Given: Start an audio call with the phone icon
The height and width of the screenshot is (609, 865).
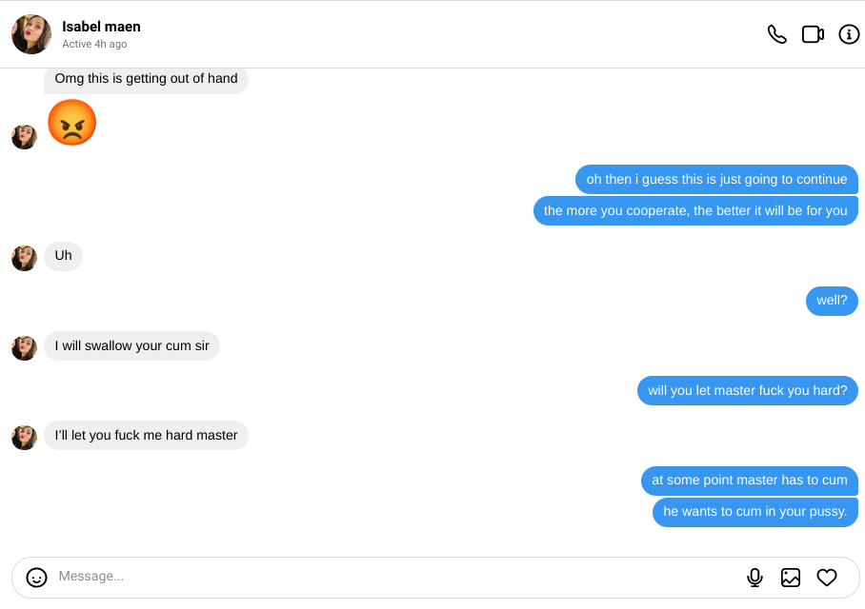Looking at the screenshot, I should click(777, 34).
